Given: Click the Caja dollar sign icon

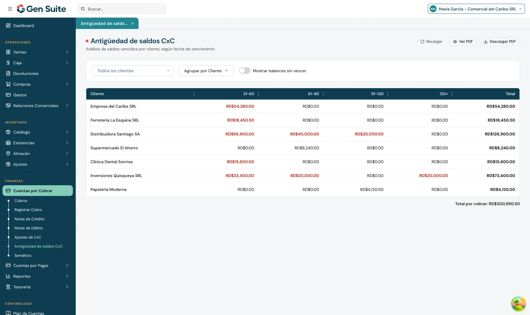Looking at the screenshot, I should coord(8,63).
